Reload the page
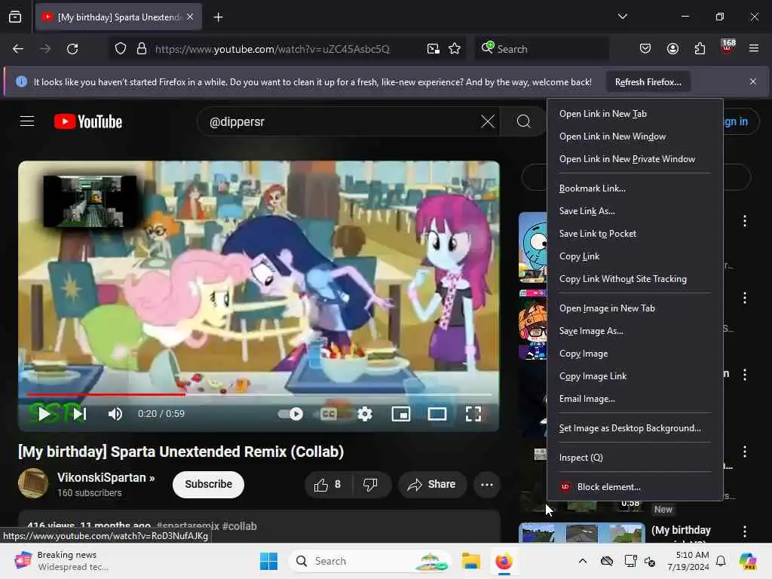Screen dimensions: 772x579 [x=72, y=49]
